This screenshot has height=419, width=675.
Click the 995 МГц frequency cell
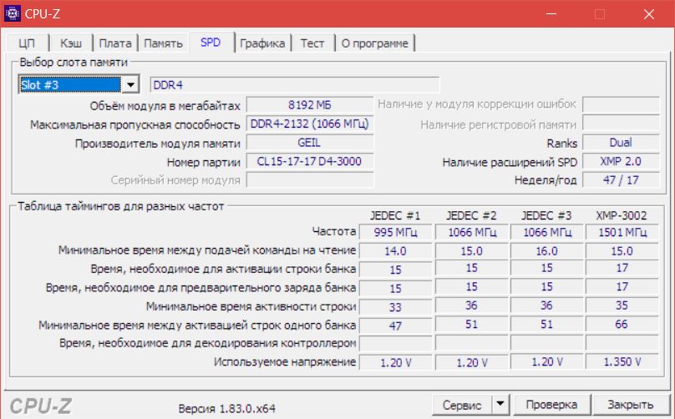tap(395, 232)
